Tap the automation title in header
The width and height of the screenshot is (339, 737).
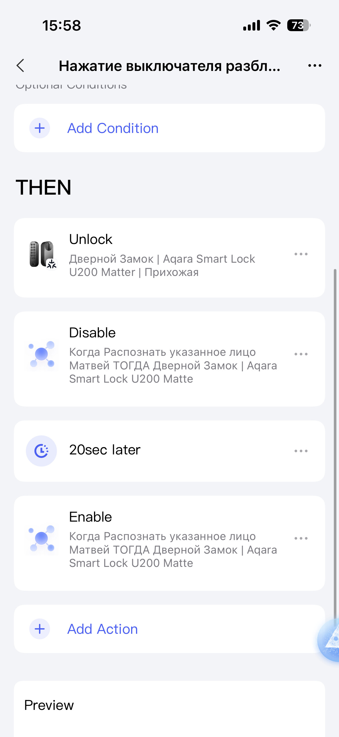169,66
